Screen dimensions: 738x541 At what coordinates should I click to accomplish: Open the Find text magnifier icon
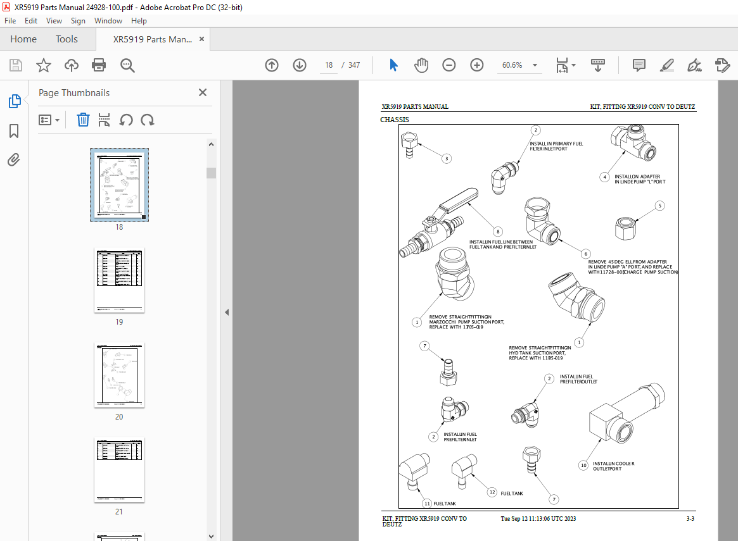[127, 65]
